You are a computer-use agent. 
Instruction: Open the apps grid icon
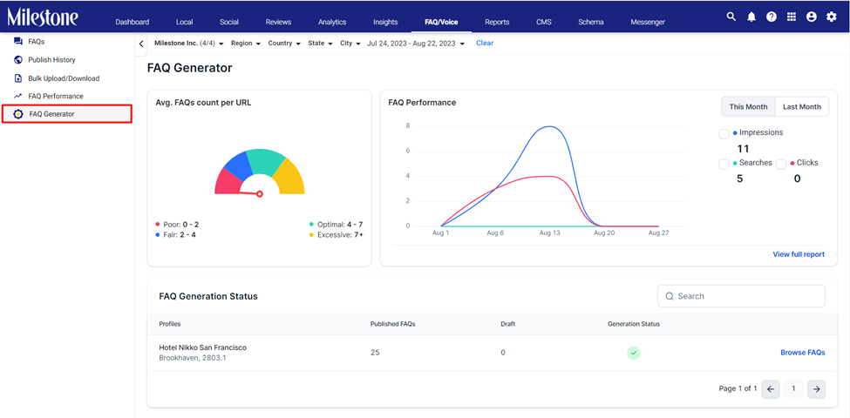[792, 17]
